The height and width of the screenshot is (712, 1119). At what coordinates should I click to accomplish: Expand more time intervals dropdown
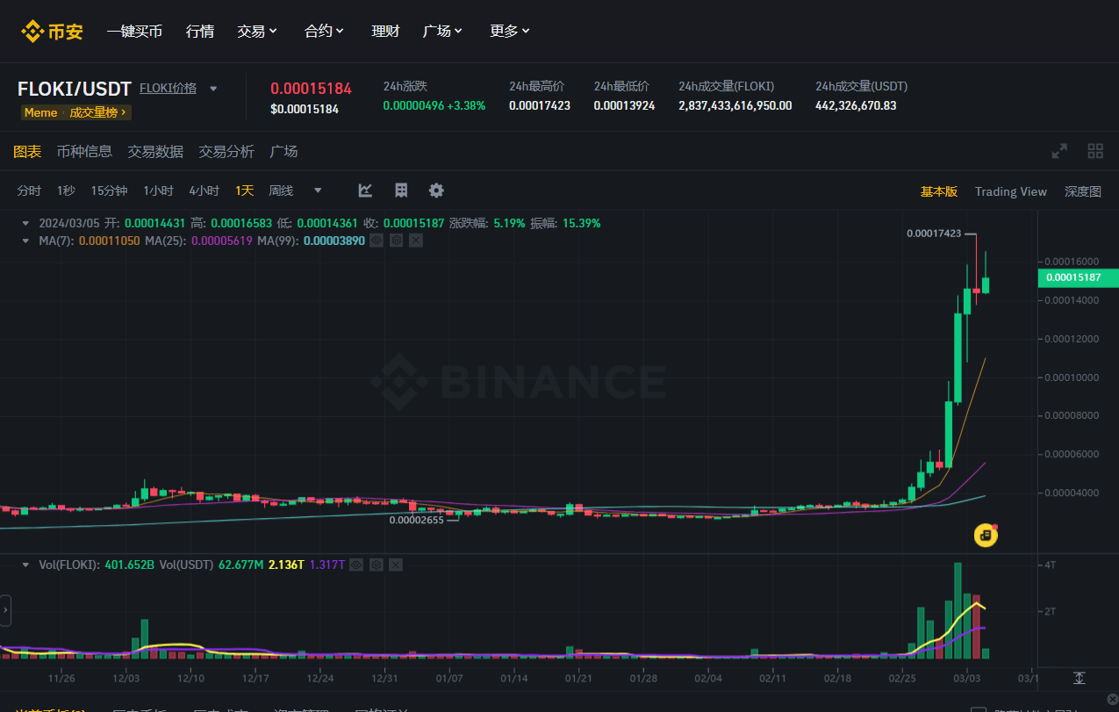pos(318,191)
